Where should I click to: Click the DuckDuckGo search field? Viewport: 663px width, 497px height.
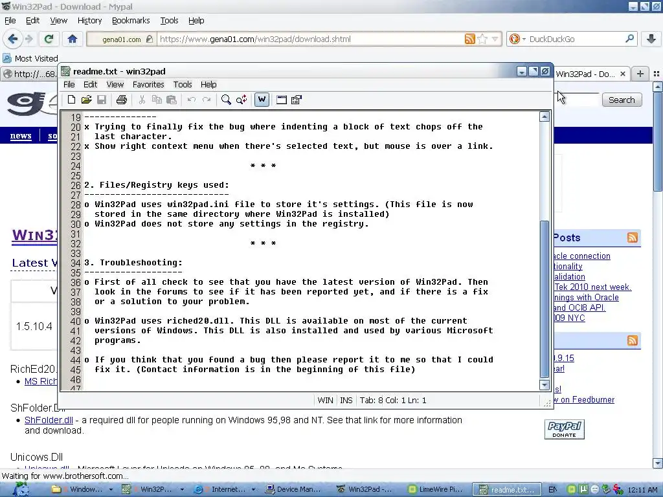pos(575,39)
